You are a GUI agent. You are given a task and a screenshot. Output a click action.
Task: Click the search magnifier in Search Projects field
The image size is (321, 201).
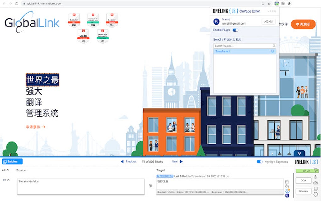(x=274, y=46)
